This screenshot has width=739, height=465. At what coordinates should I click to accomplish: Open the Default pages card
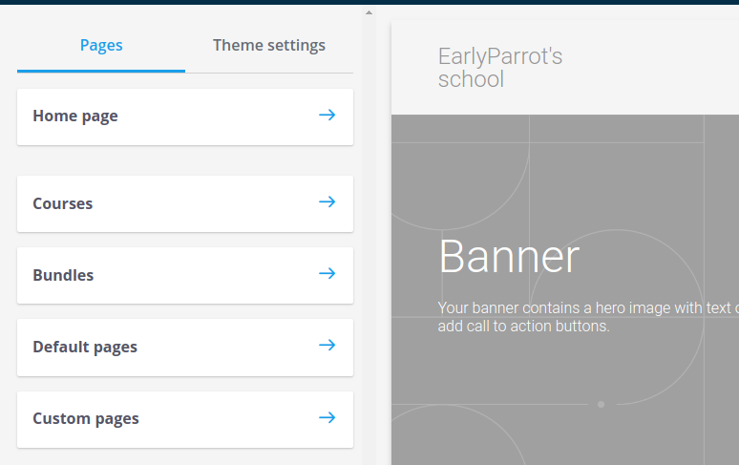(x=185, y=348)
